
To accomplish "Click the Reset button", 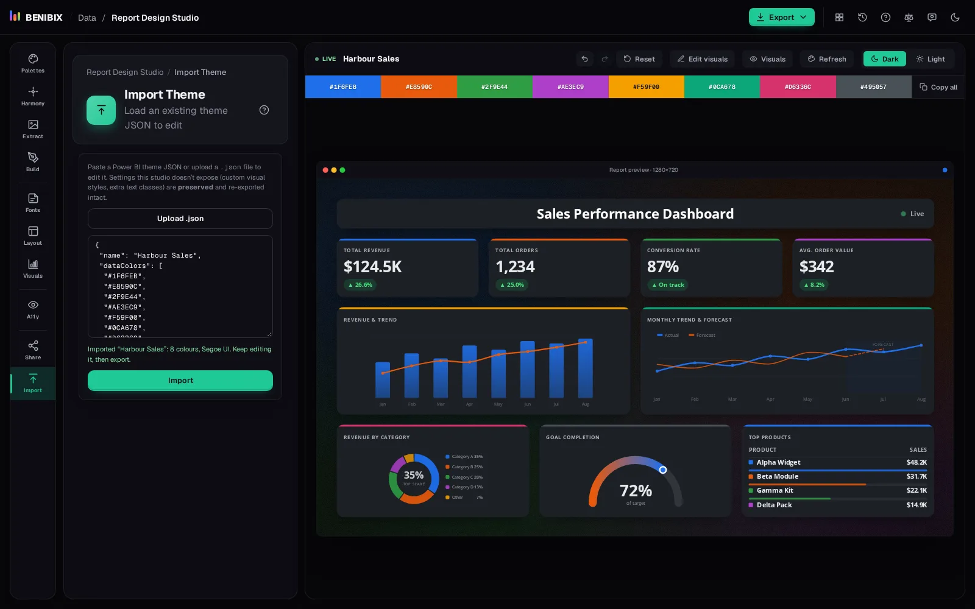I will click(639, 59).
